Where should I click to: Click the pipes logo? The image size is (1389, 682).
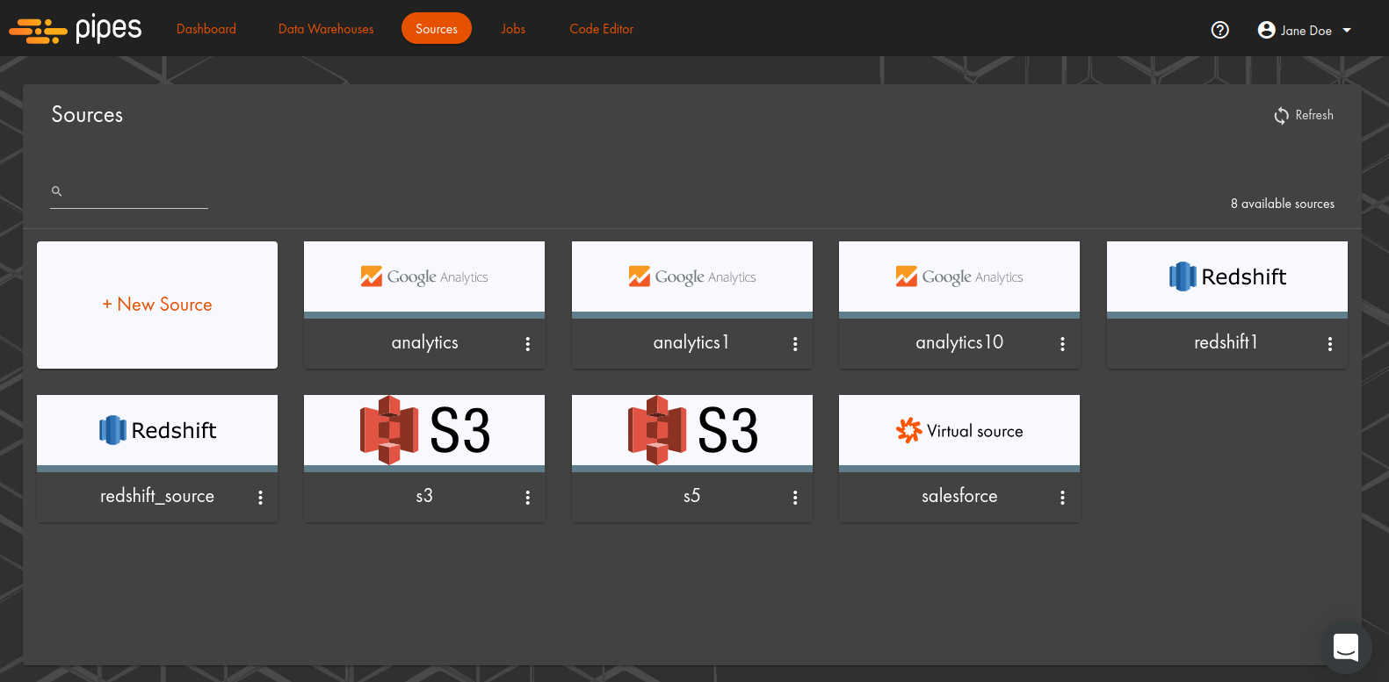pos(76,29)
